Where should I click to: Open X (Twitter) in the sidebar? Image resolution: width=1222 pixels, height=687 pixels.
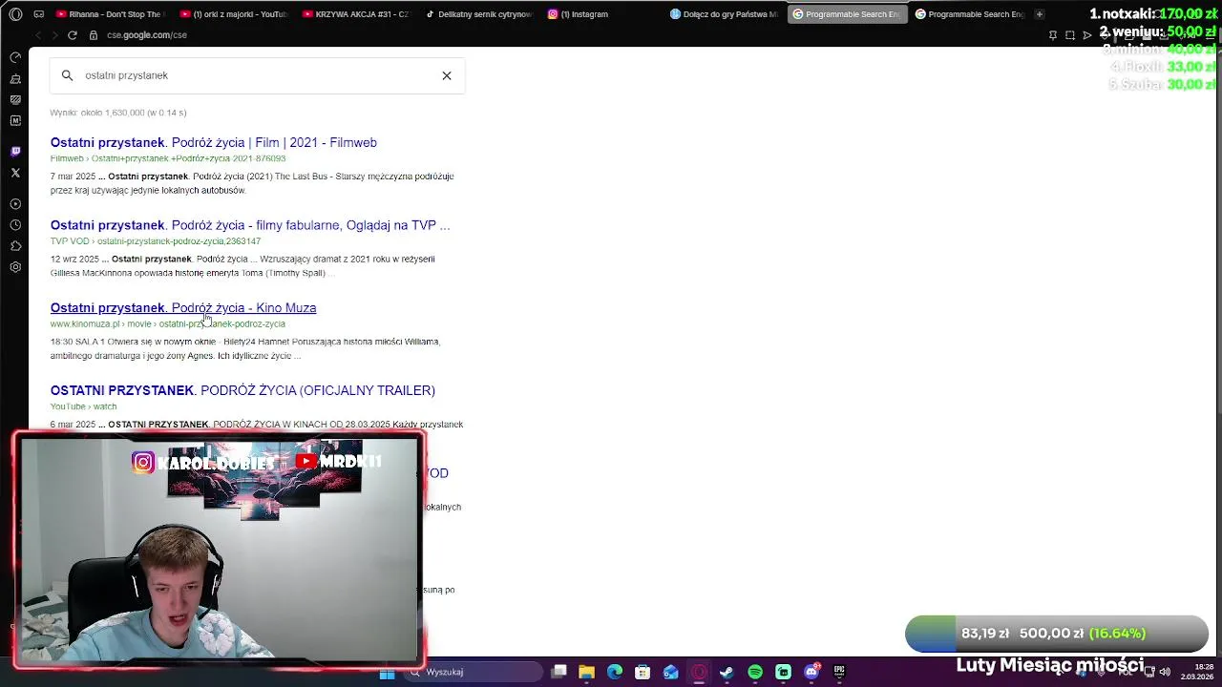pyautogui.click(x=15, y=173)
